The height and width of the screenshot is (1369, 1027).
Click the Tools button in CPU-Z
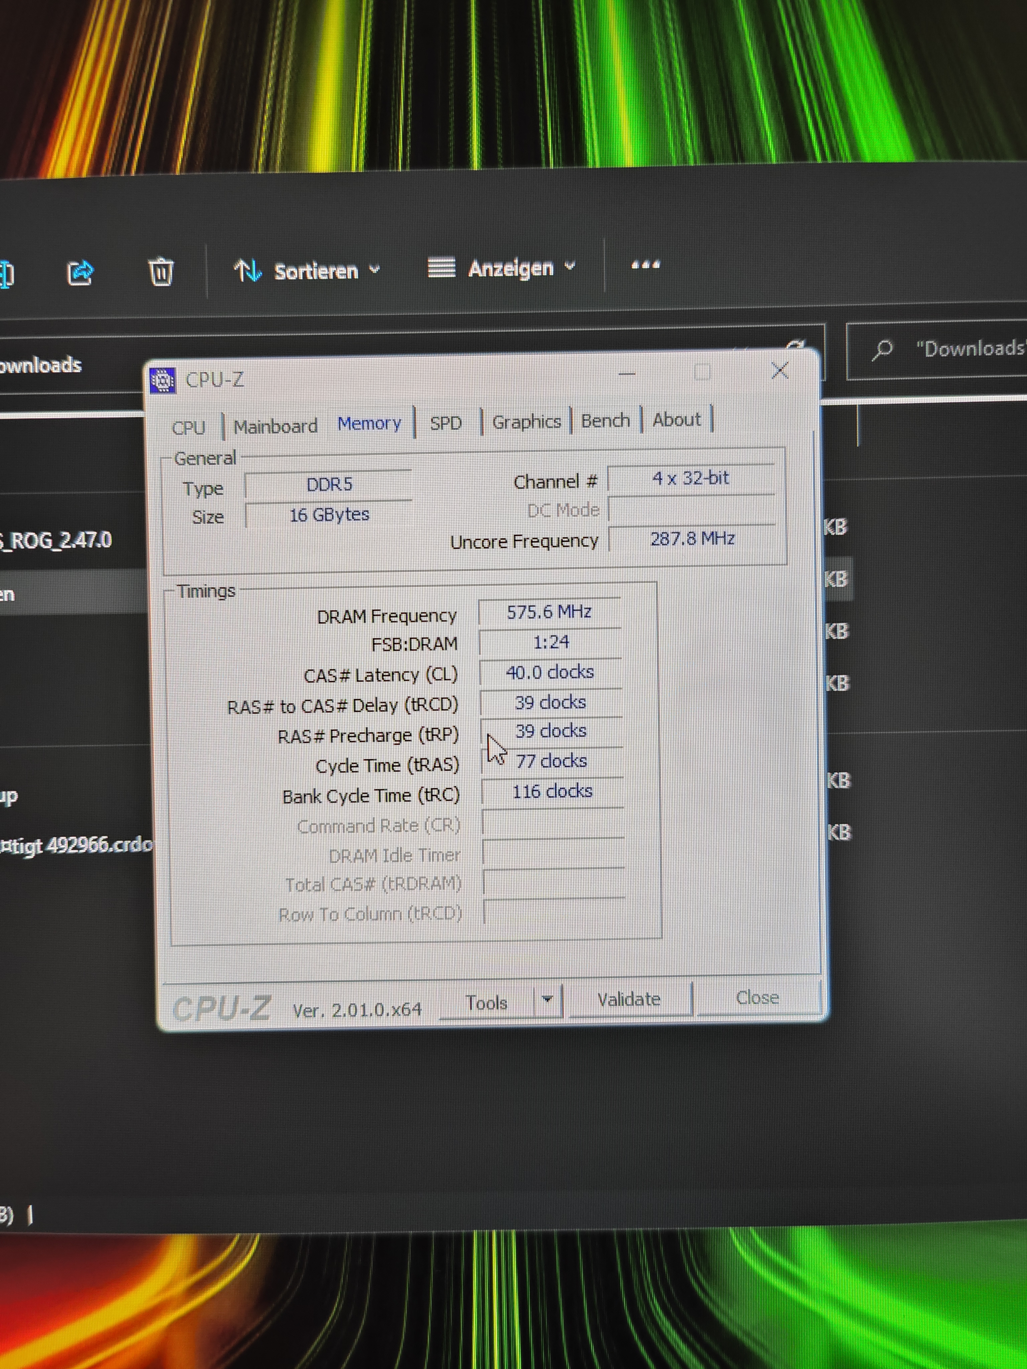[x=486, y=1003]
